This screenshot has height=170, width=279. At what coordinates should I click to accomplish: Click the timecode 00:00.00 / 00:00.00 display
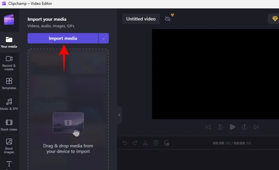click(x=232, y=143)
